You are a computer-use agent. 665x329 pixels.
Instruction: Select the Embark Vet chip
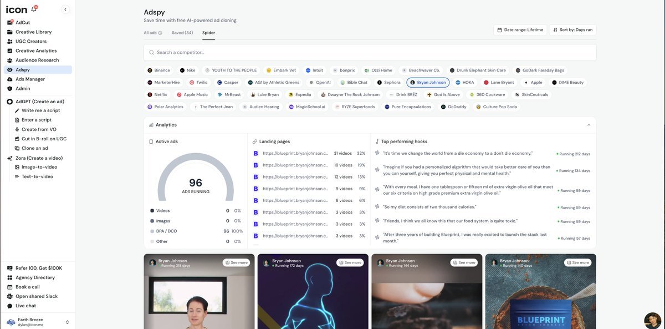(x=281, y=70)
